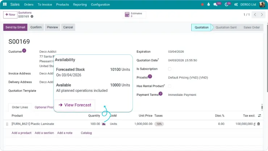Open the Estimates calculator icon
Screen dimensions: 268x151
tap(127, 15)
